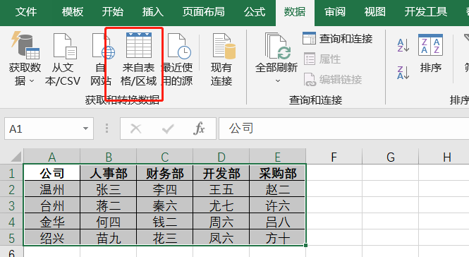Select column B header
The width and height of the screenshot is (469, 257).
109,156
